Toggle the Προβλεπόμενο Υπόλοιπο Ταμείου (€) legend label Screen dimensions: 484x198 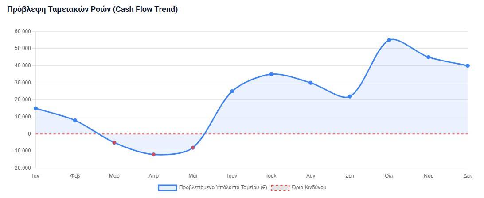coord(222,187)
